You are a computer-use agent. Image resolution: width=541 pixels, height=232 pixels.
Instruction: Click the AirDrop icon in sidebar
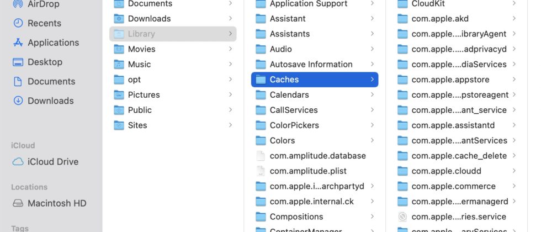click(18, 4)
